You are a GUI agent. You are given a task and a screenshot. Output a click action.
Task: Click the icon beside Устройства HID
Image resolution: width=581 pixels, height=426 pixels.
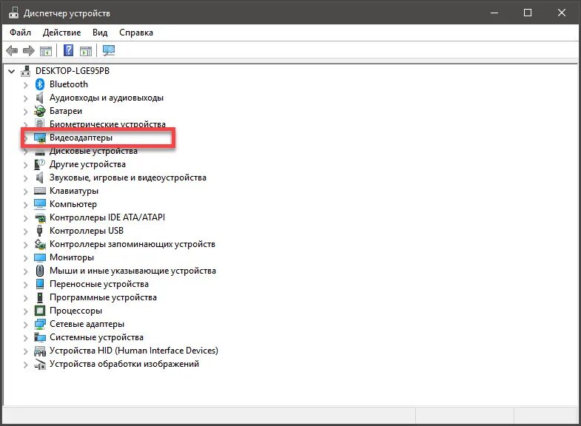click(x=40, y=351)
